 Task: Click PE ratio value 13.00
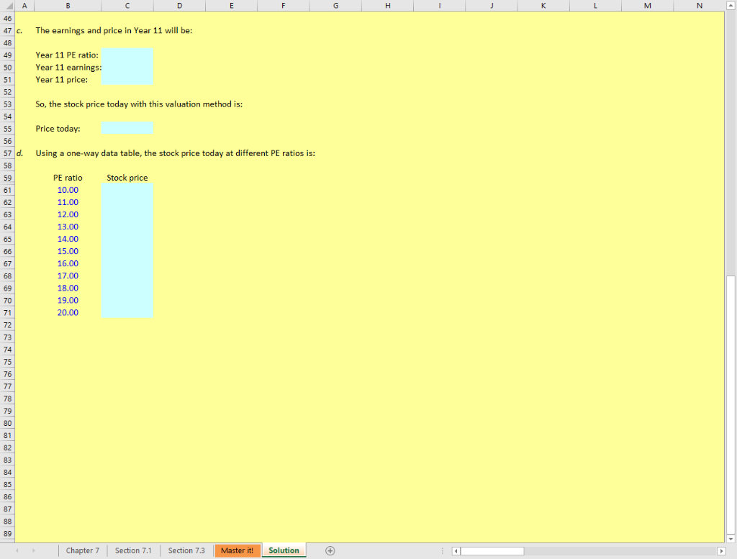pos(68,227)
